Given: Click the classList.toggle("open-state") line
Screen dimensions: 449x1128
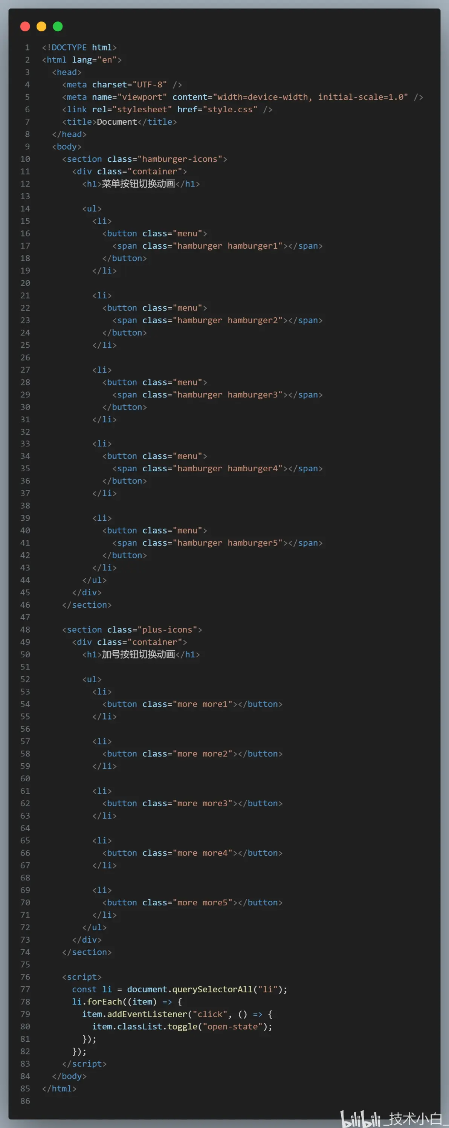Looking at the screenshot, I should pos(182,1027).
